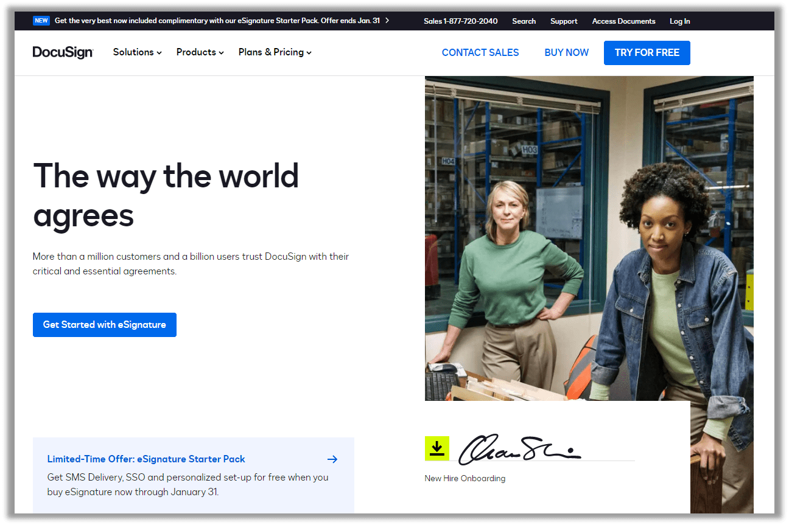789x525 pixels.
Task: Go to Access Documents
Action: tap(623, 21)
